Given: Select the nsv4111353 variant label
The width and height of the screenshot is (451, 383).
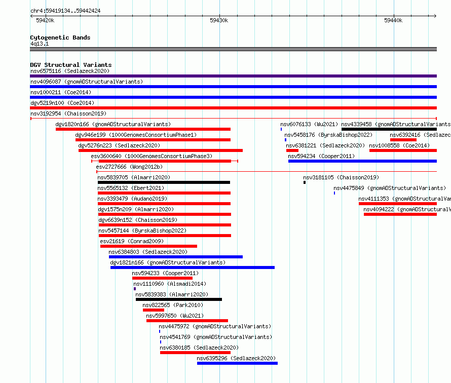Looking at the screenshot, I should [x=404, y=199].
